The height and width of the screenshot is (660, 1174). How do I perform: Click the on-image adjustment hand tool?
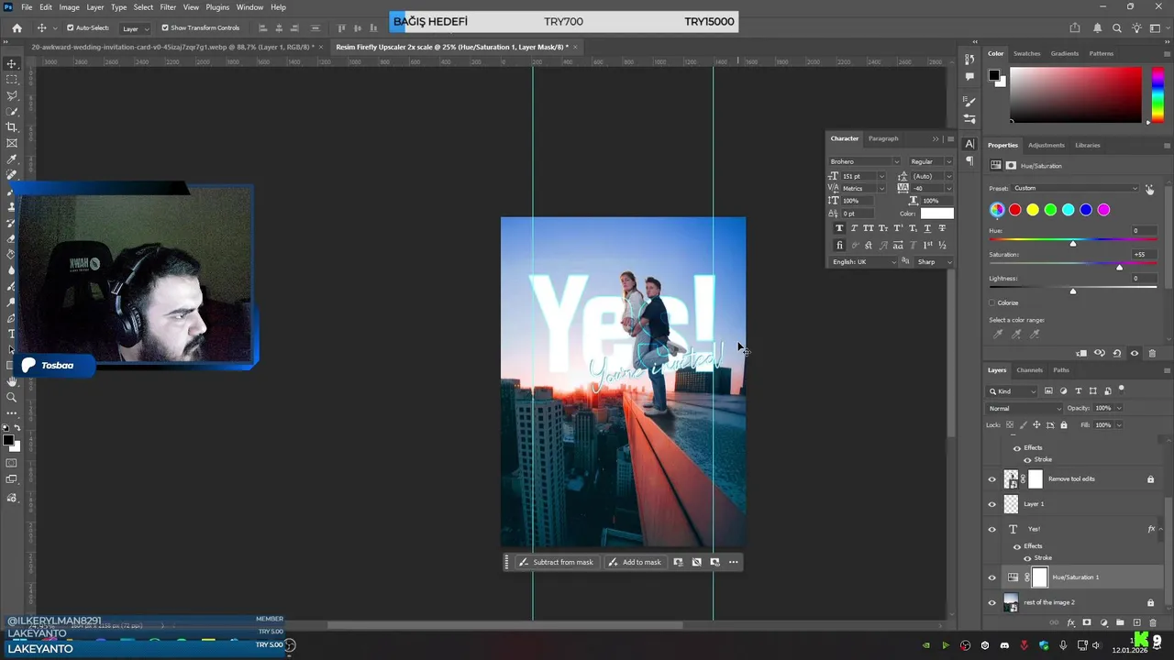[1149, 189]
